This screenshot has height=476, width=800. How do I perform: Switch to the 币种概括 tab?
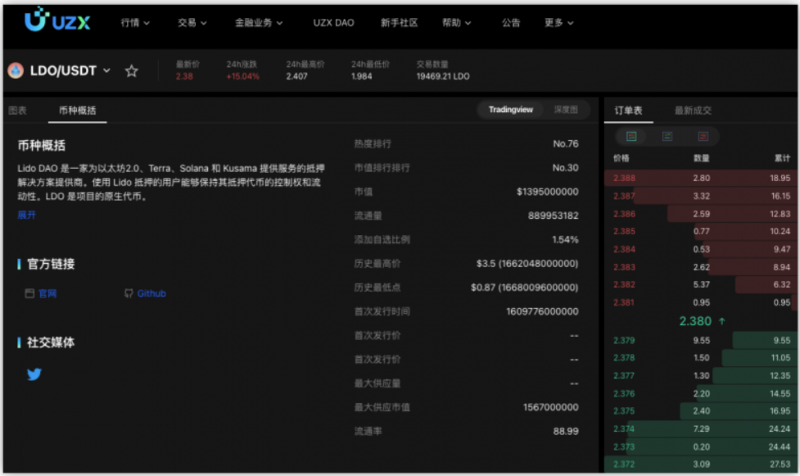[x=77, y=111]
